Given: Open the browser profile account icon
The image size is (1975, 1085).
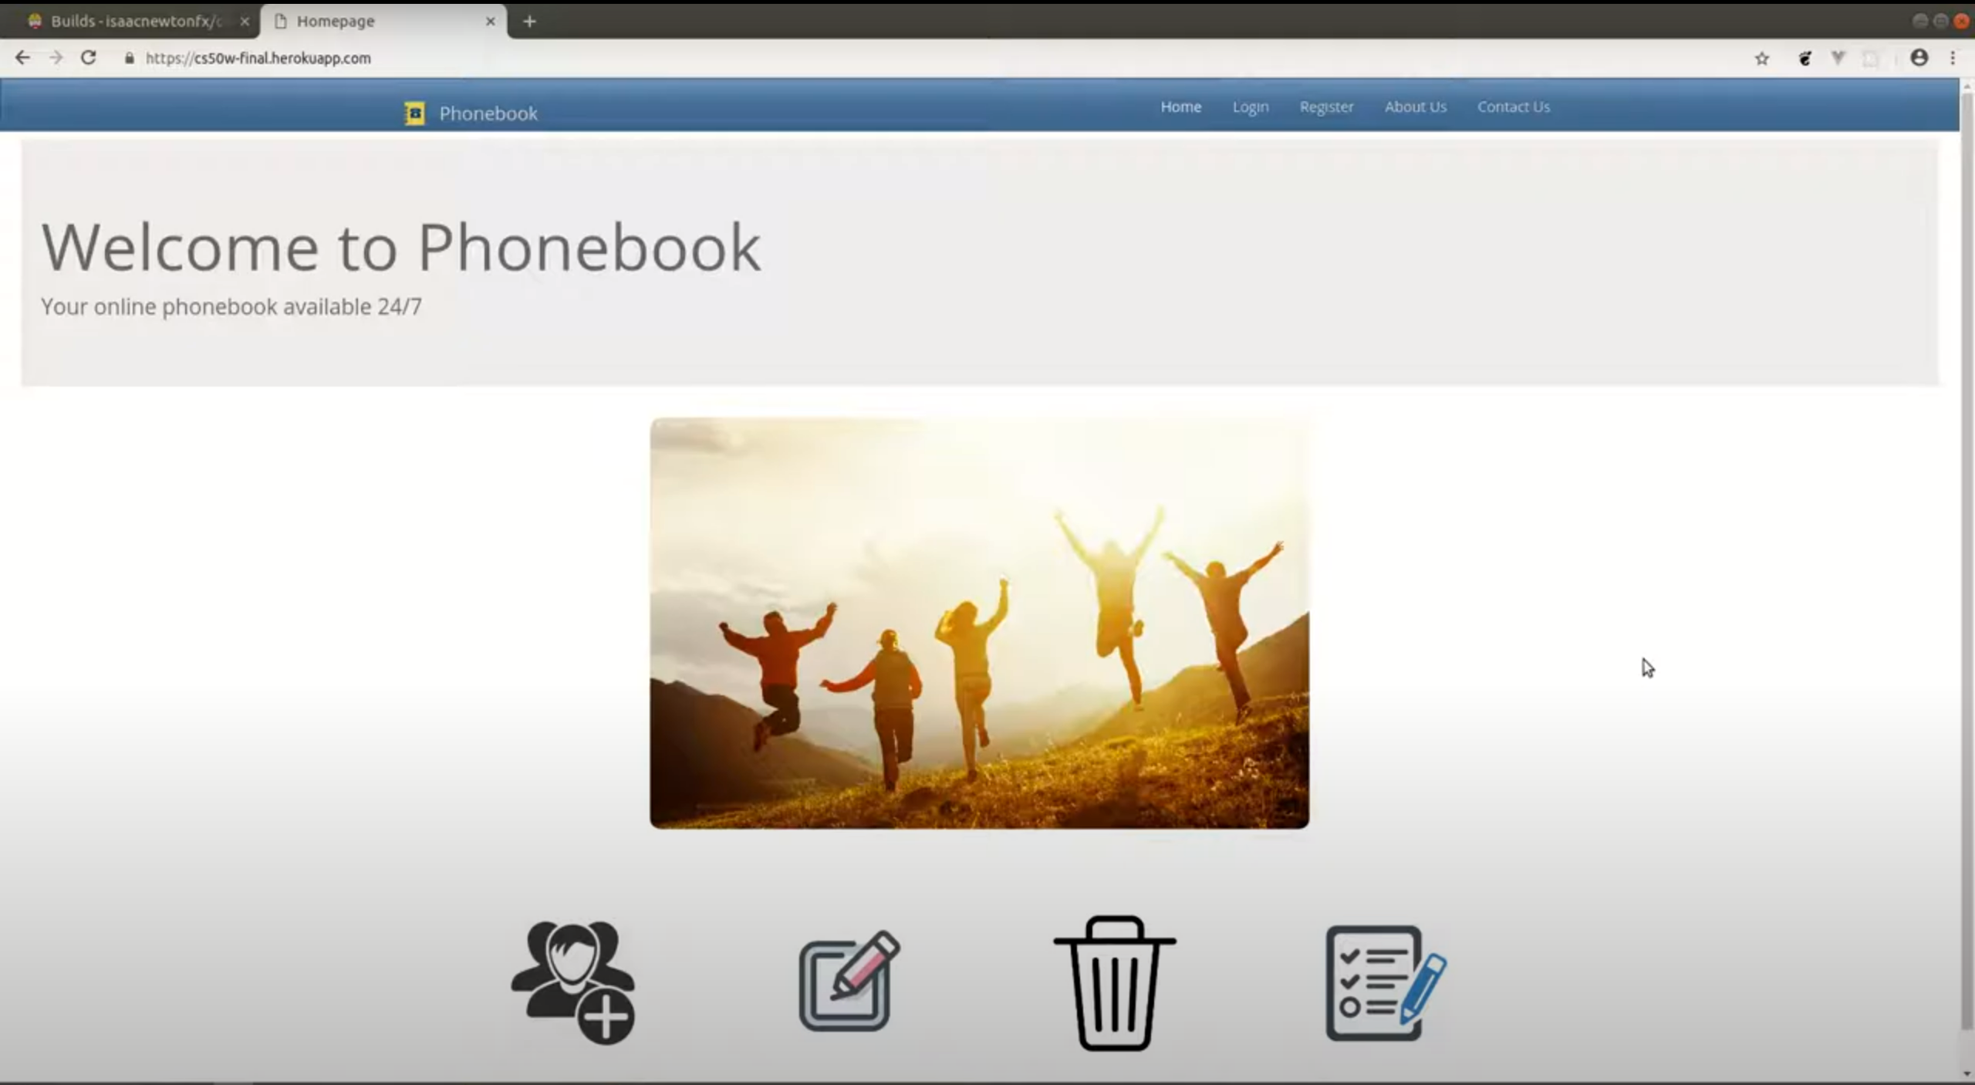Looking at the screenshot, I should tap(1919, 58).
